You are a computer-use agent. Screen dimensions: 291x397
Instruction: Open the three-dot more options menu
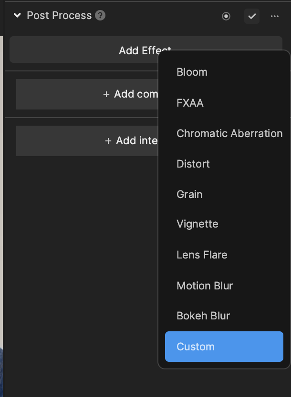(x=274, y=16)
